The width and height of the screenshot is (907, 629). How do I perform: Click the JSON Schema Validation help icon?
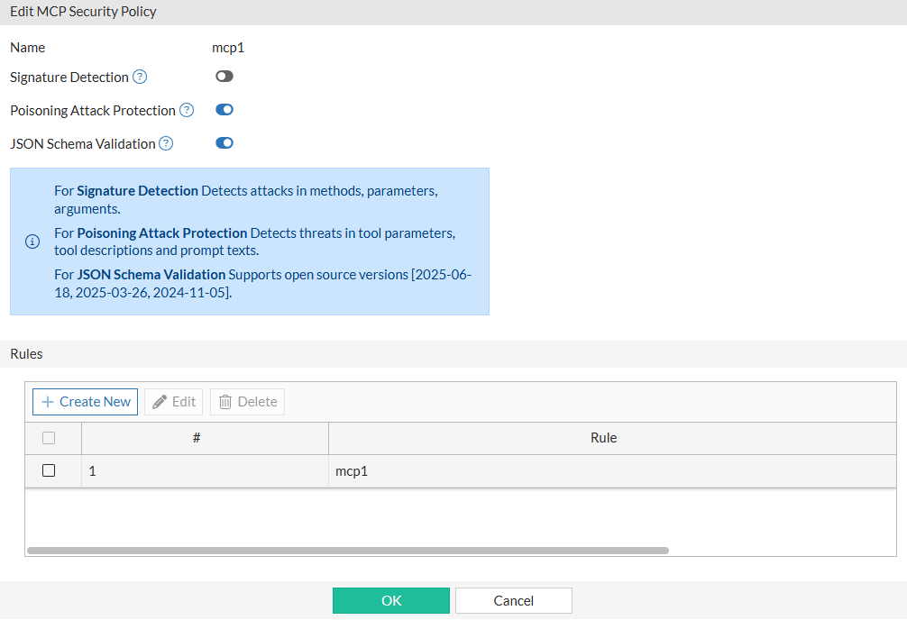(x=166, y=143)
